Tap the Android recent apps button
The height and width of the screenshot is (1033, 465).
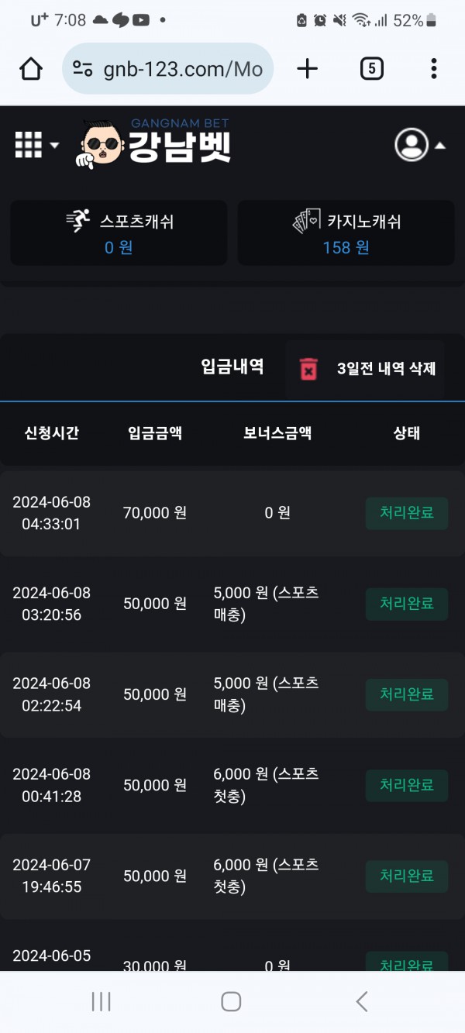tap(102, 1001)
